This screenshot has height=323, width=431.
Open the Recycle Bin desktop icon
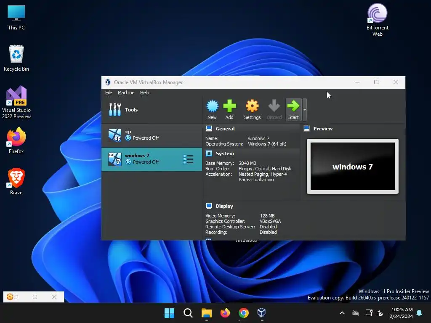tap(16, 58)
